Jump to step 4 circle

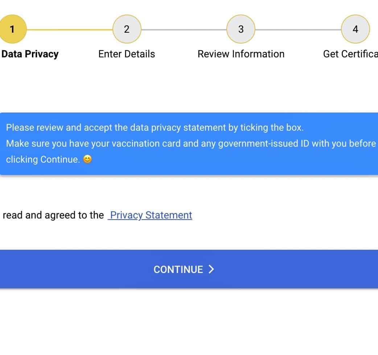point(355,29)
